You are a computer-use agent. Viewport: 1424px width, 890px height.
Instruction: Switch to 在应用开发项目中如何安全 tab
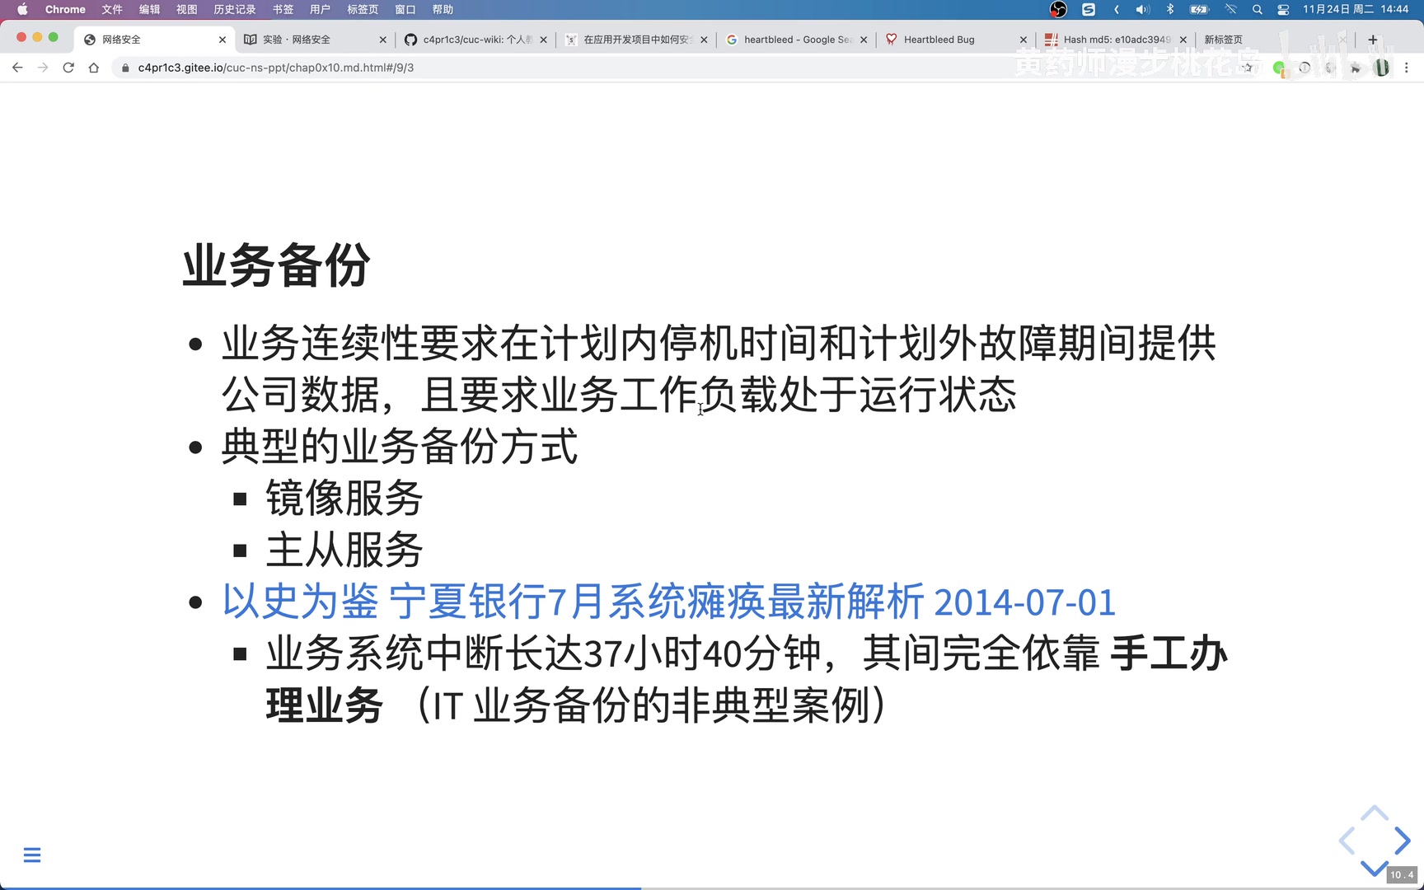pos(636,40)
